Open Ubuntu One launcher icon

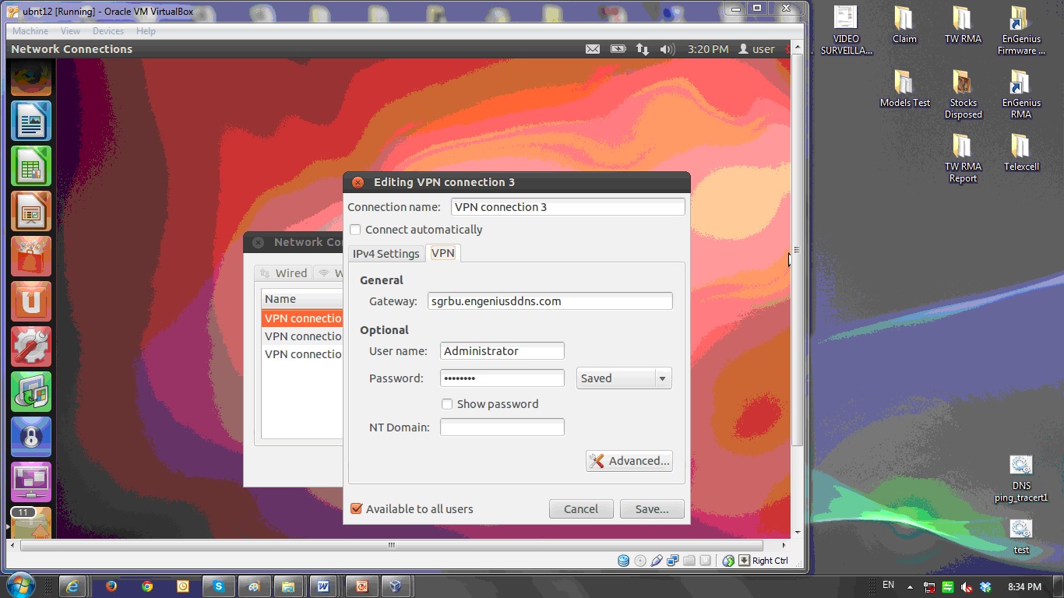point(31,301)
